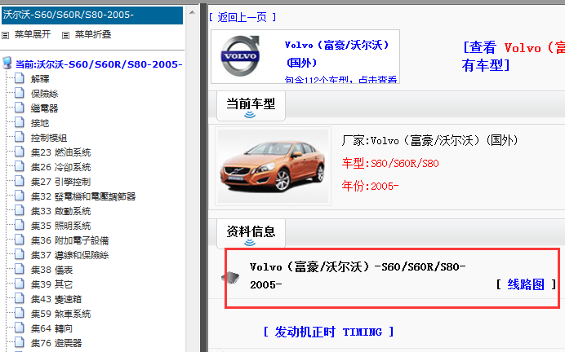Open 集39 其它 tree item
565x352 pixels.
52,284
